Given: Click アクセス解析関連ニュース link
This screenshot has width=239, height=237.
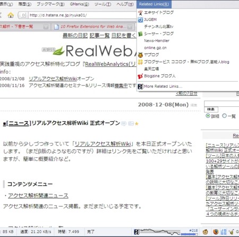Looking at the screenshot, I should [38, 196].
